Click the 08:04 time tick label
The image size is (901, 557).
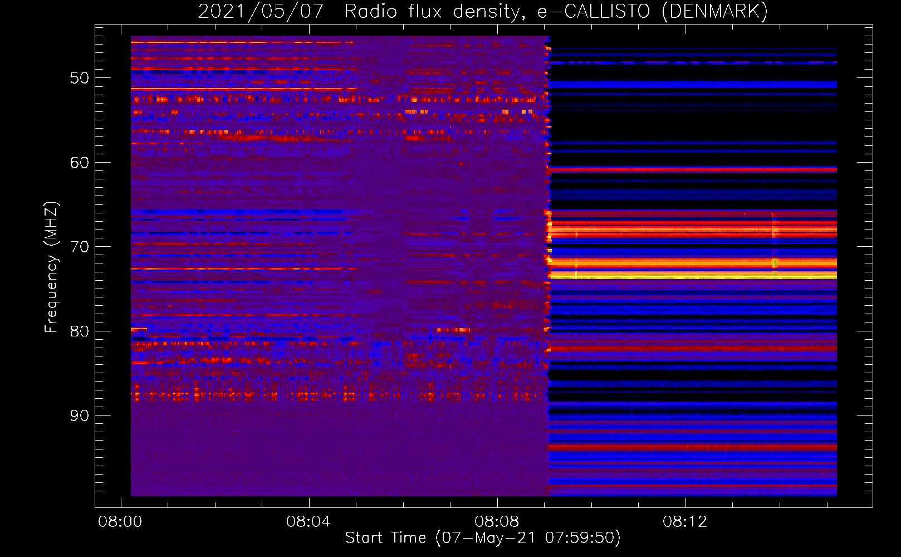309,522
